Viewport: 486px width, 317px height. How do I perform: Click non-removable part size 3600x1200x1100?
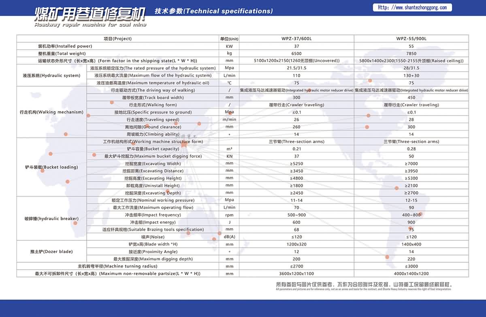pyautogui.click(x=296, y=274)
